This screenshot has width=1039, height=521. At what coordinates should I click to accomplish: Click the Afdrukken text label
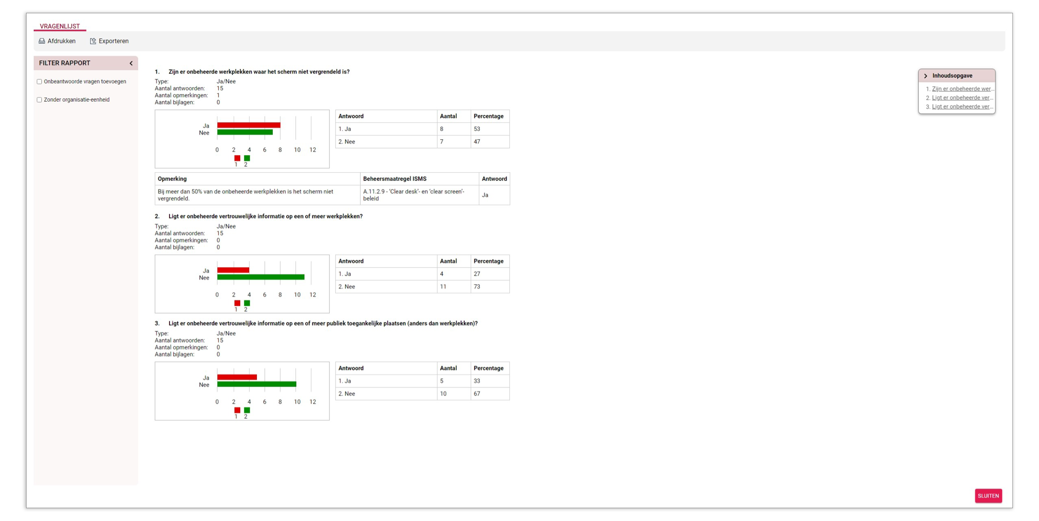click(x=61, y=41)
